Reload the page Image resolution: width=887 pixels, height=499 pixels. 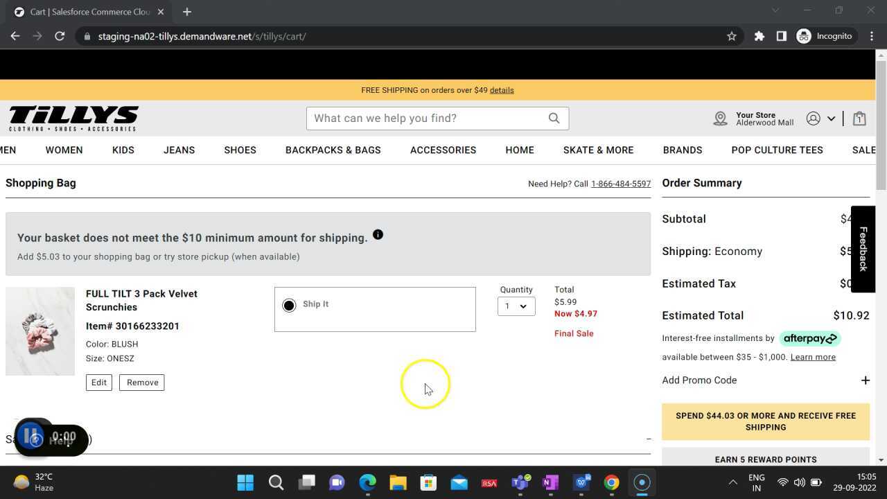[x=60, y=36]
